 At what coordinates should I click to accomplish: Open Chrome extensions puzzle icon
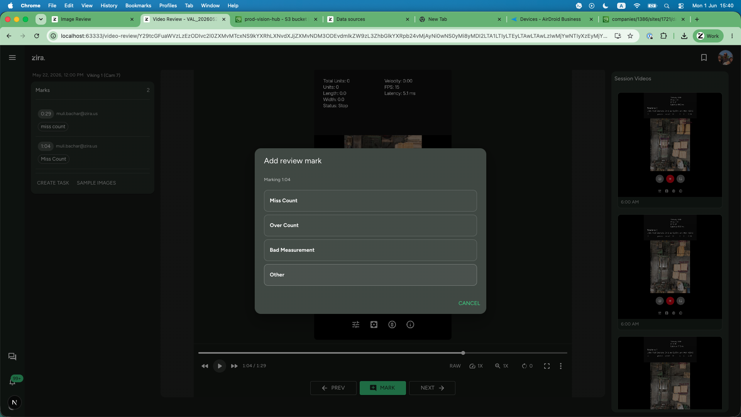pyautogui.click(x=663, y=36)
